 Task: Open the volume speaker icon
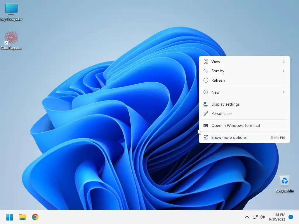click(262, 217)
